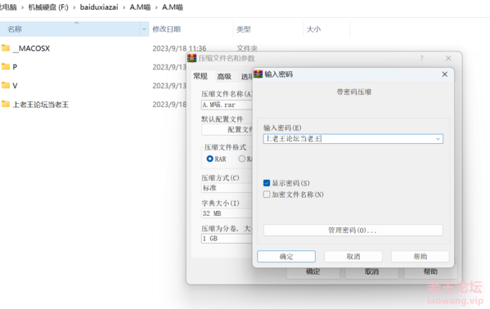This screenshot has width=490, height=309.
Task: Select the P folder icon
Action: click(x=6, y=66)
